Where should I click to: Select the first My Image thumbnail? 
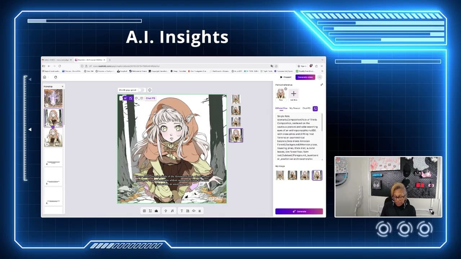(280, 175)
